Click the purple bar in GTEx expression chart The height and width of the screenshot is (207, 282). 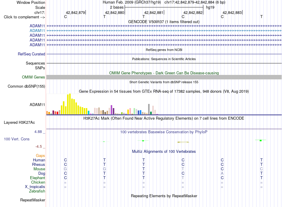(112, 110)
